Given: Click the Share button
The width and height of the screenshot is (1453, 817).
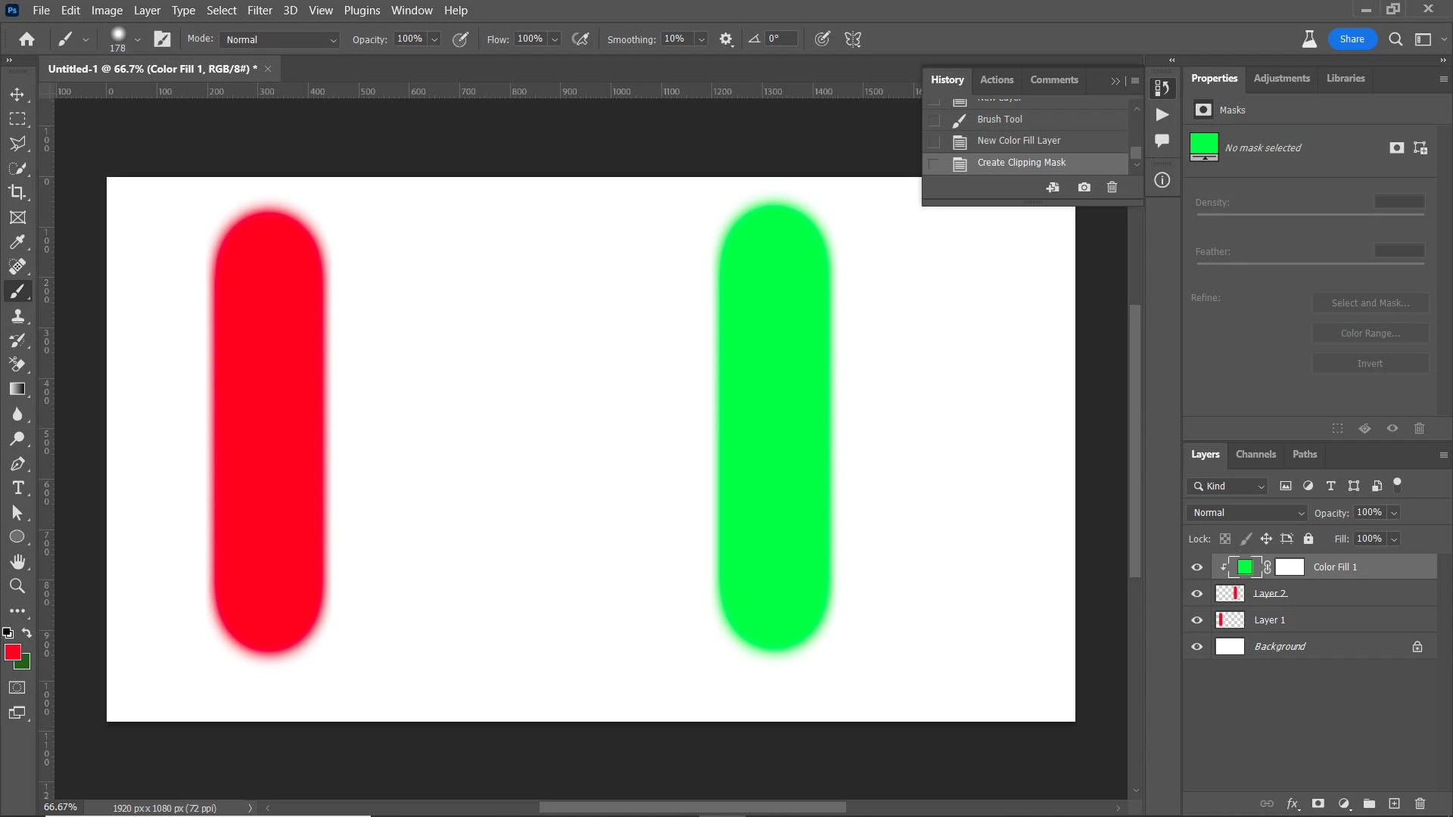Looking at the screenshot, I should point(1352,39).
